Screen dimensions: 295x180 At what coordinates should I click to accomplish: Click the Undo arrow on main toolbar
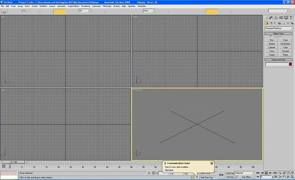click(23, 11)
